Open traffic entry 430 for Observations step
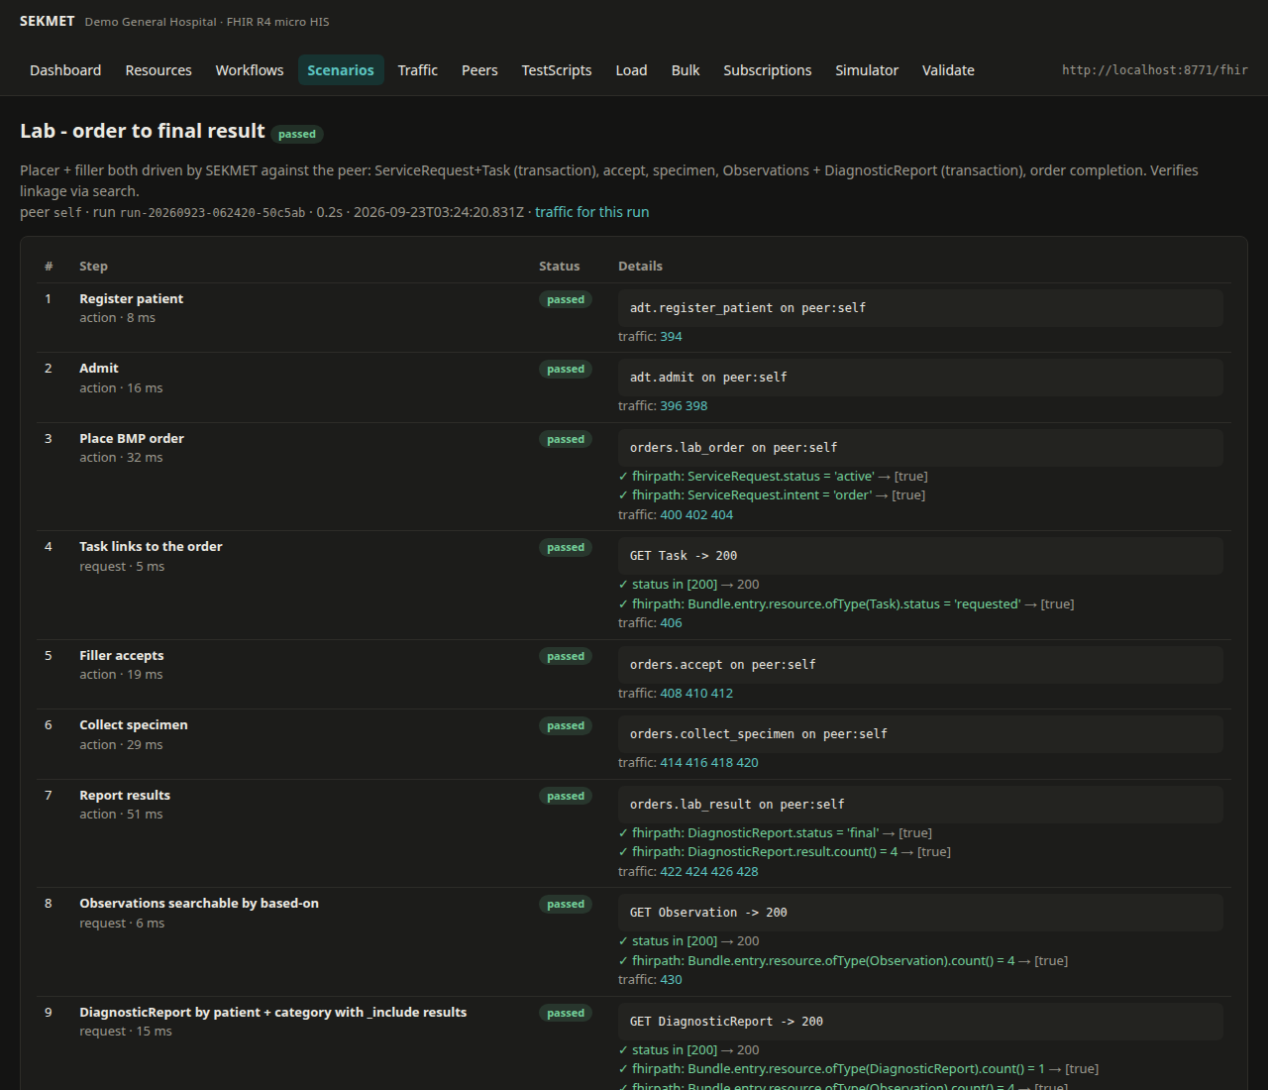Screen dimensions: 1268x1090 671,980
